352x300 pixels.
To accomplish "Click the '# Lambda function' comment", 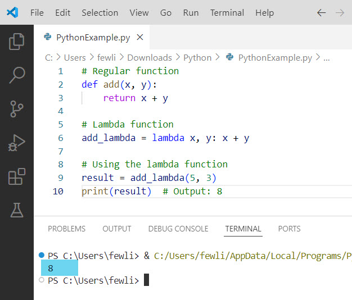I will point(128,125).
